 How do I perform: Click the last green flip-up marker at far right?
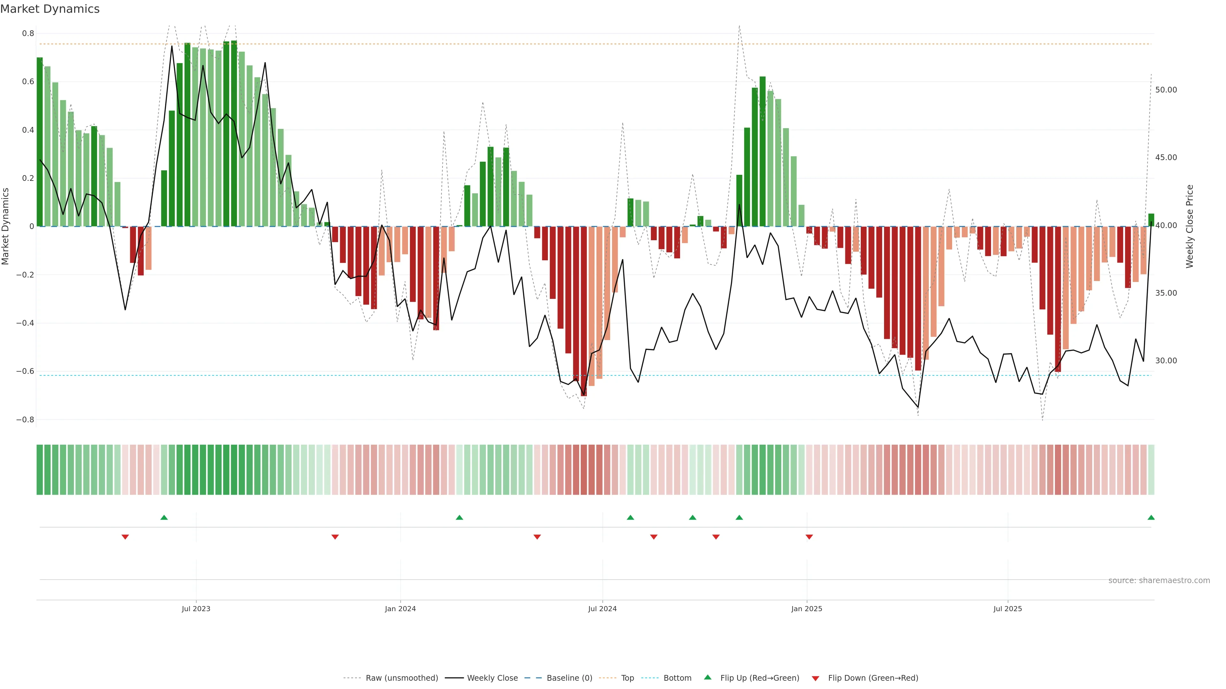tap(1151, 517)
